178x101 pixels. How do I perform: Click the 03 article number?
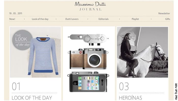(x=124, y=86)
